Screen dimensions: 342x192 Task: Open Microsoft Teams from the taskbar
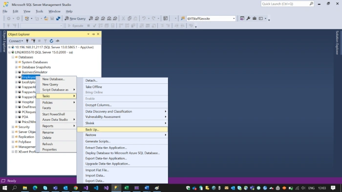(55, 188)
